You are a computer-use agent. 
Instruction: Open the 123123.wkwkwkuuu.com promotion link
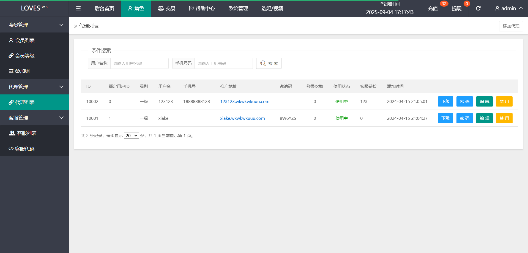pyautogui.click(x=245, y=102)
